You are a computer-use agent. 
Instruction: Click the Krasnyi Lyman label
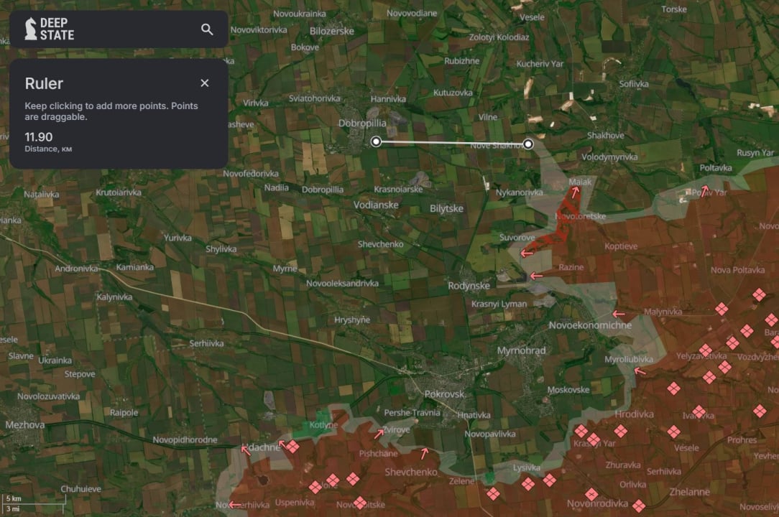pos(499,304)
